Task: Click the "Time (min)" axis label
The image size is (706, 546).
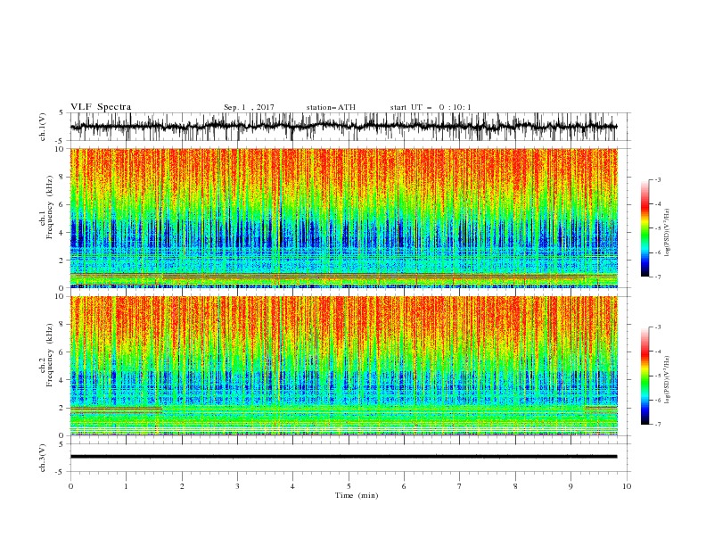Action: 357,495
